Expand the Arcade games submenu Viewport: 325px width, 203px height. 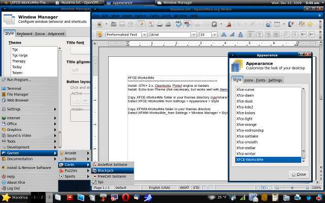(x=75, y=153)
